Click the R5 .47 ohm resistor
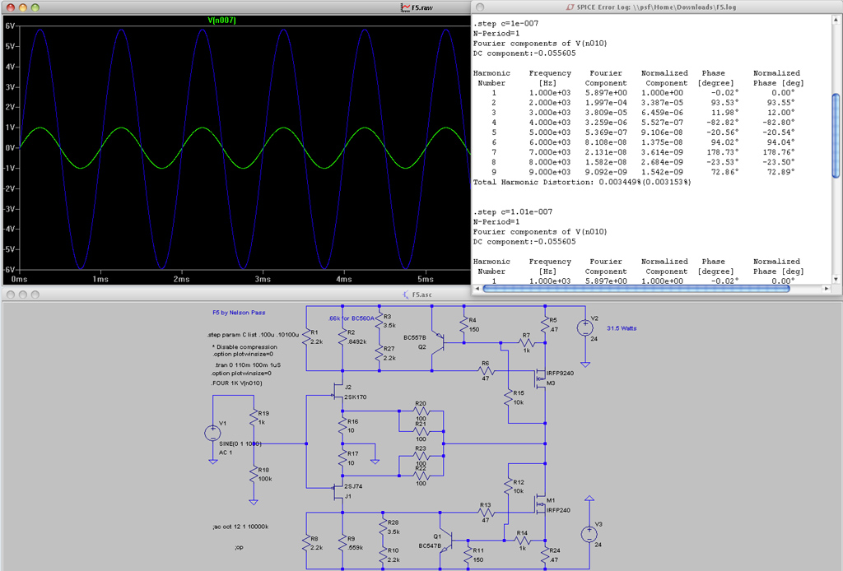 (x=545, y=324)
